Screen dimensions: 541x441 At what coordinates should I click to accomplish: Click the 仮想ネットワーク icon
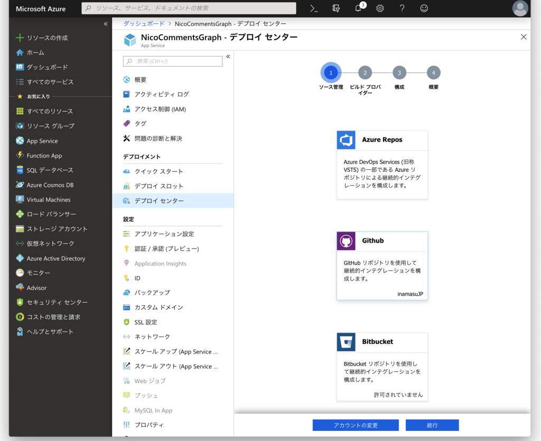20,243
